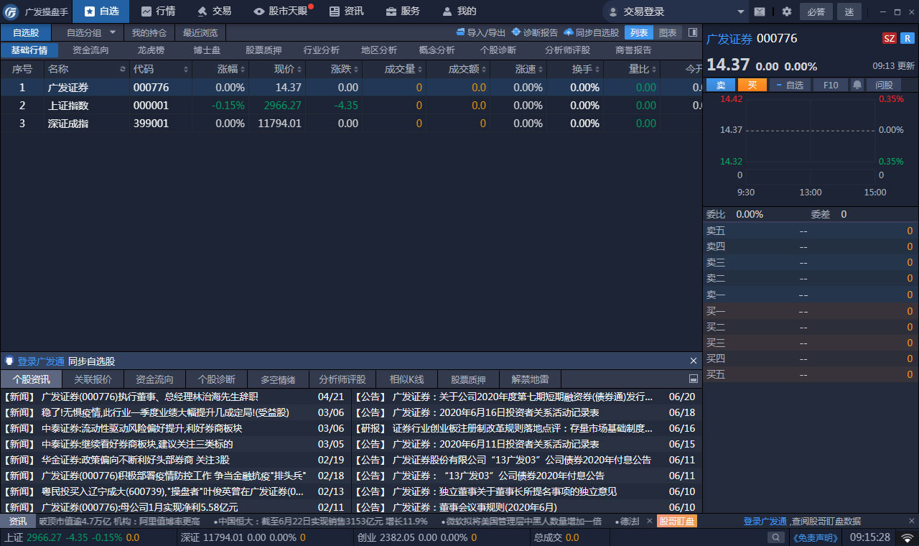This screenshot has height=546, width=919.
Task: Click the 登录广发通 link in sync bar
Action: coord(41,361)
